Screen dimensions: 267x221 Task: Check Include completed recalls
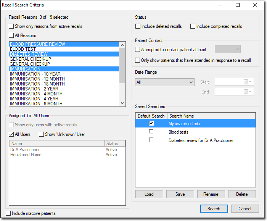[x=193, y=26]
